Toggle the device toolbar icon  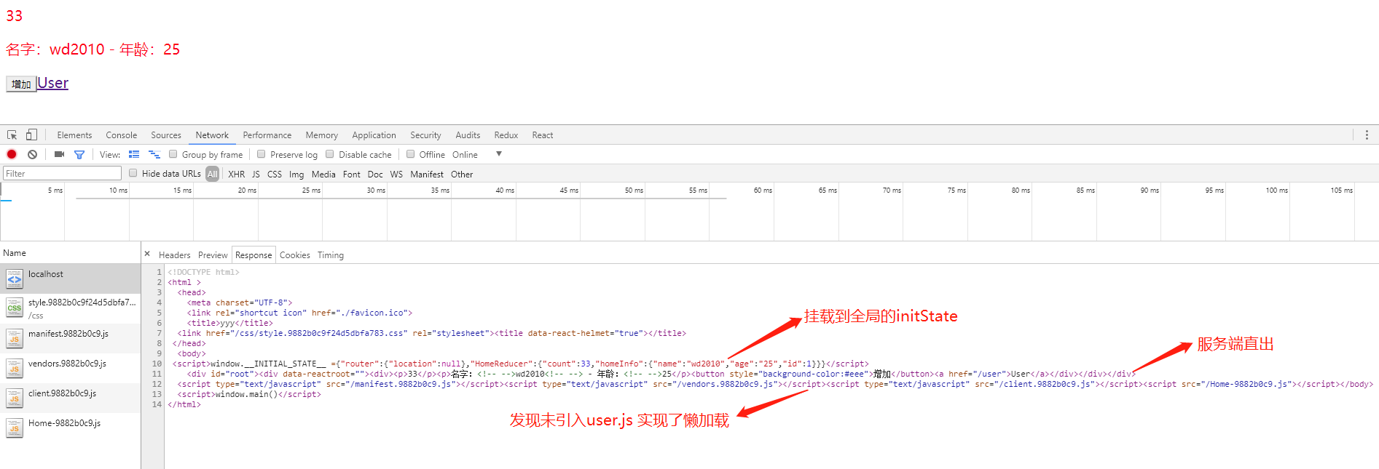pos(31,135)
